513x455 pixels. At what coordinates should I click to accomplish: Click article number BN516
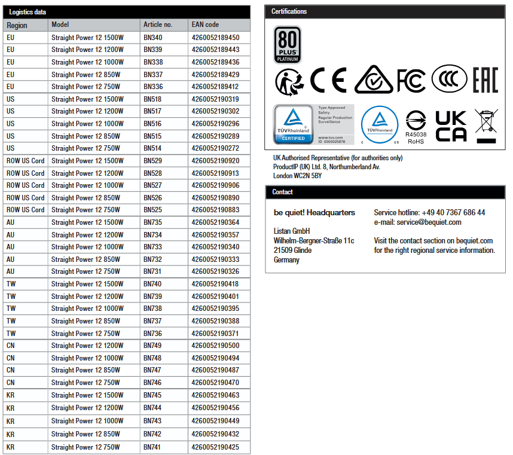pyautogui.click(x=152, y=124)
